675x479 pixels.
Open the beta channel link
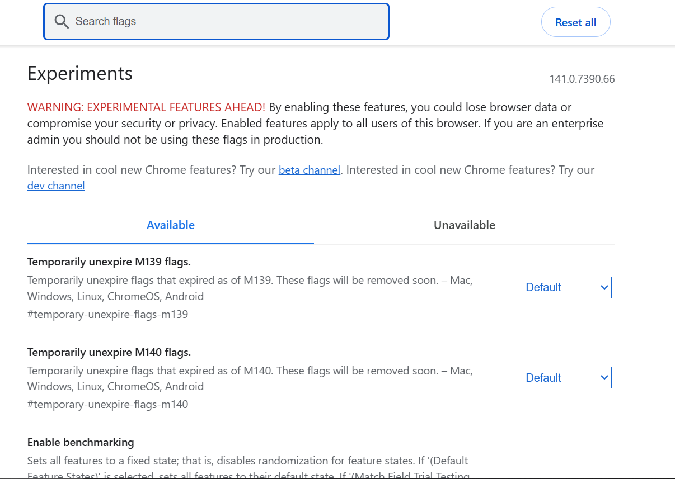coord(309,170)
